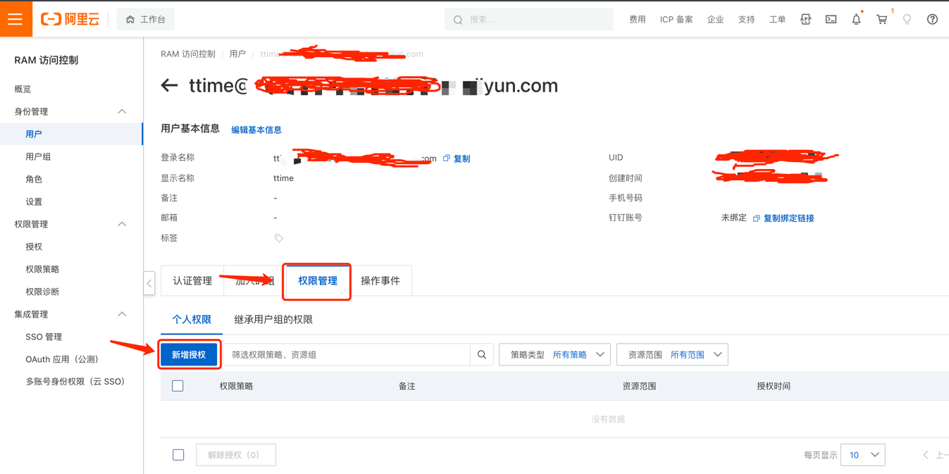This screenshot has width=949, height=474.
Task: Click 复制 next to login name
Action: [x=462, y=158]
